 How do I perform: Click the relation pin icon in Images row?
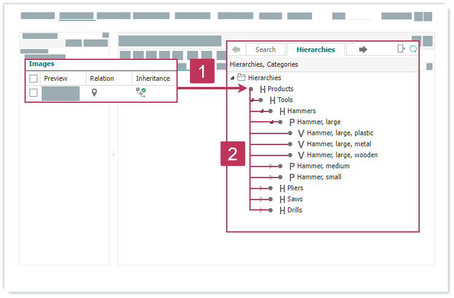tap(94, 92)
